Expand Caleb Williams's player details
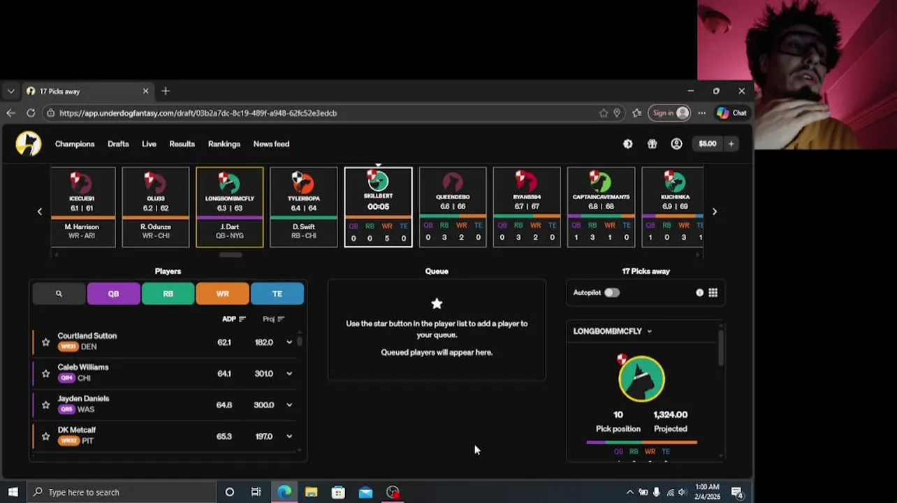Screen dimensions: 897x503 pos(289,374)
